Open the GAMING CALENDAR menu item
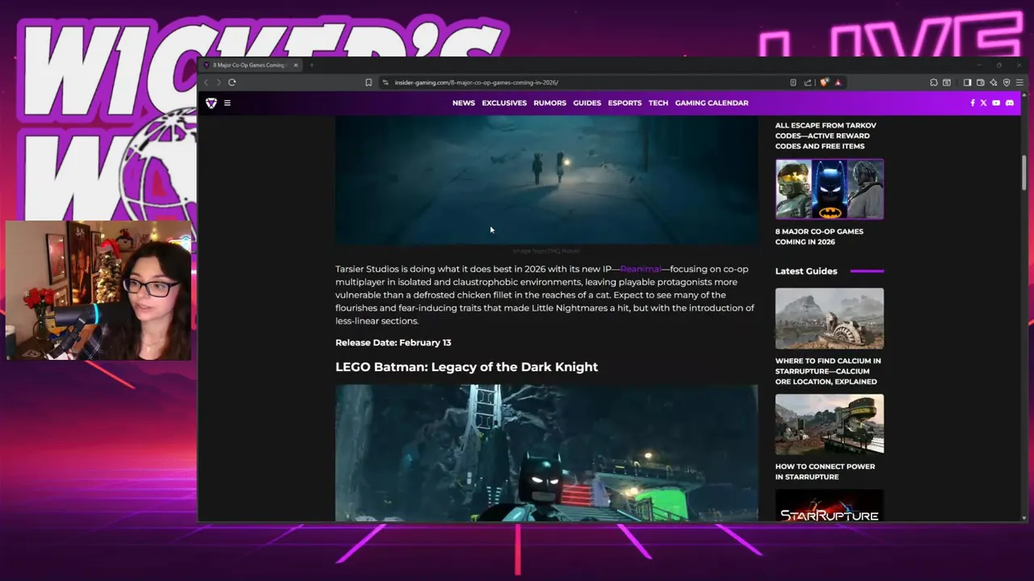This screenshot has height=581, width=1034. tap(712, 103)
